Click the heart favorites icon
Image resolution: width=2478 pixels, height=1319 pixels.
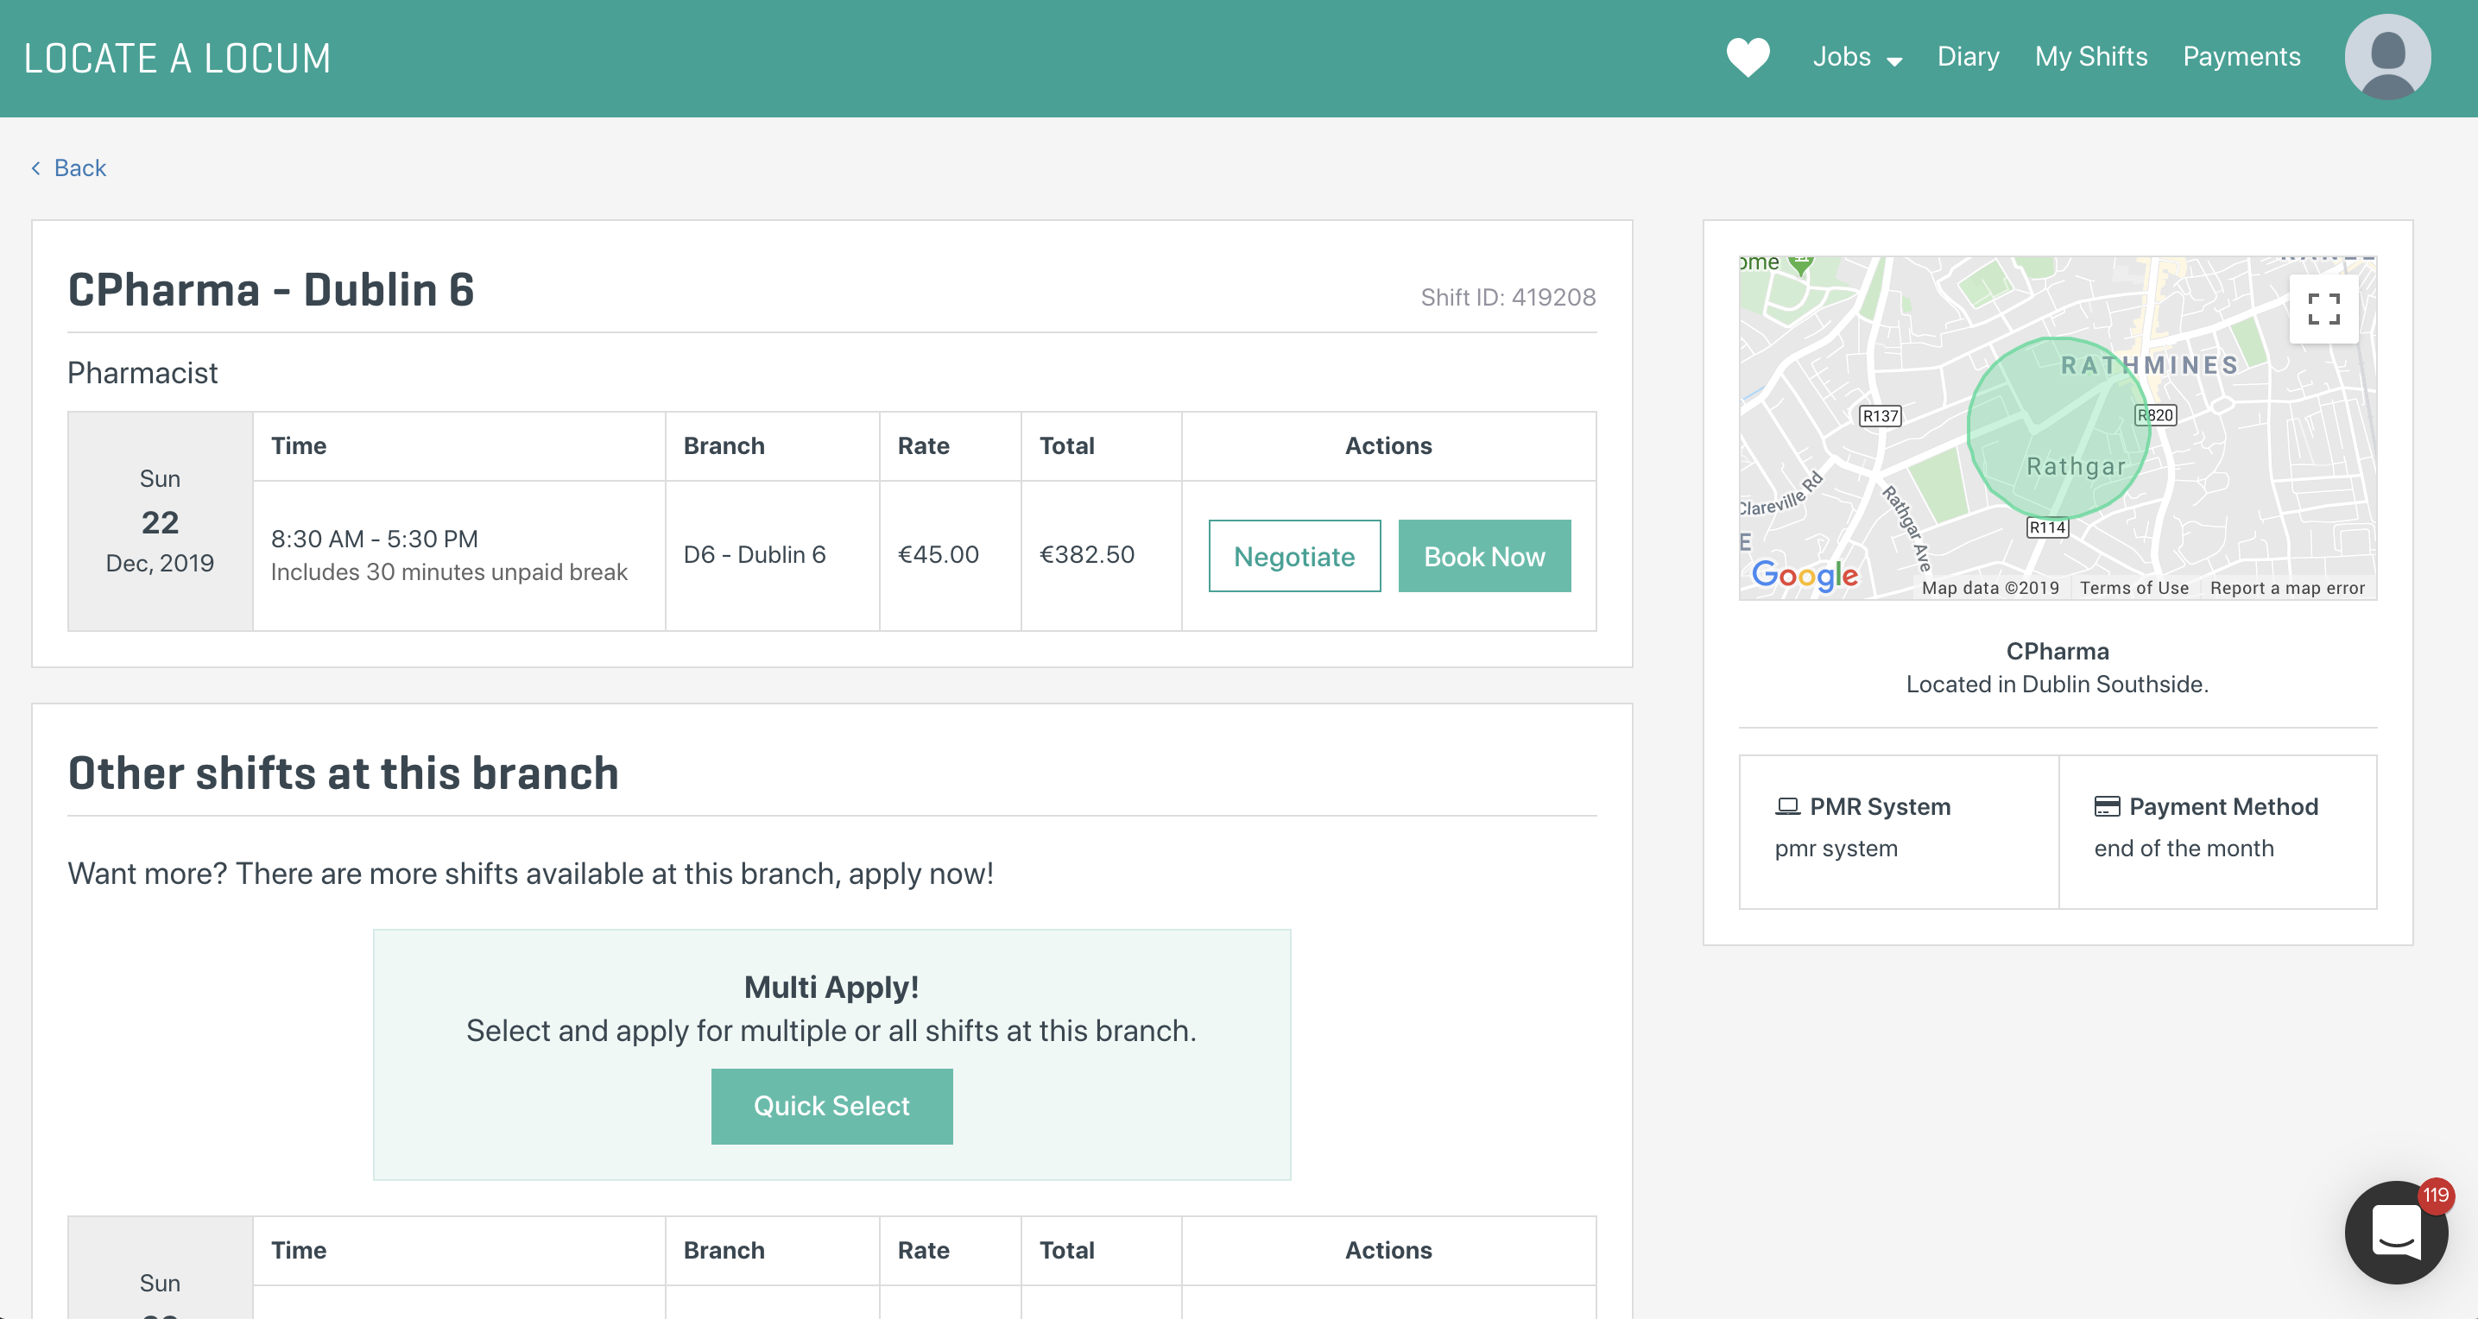click(1747, 57)
